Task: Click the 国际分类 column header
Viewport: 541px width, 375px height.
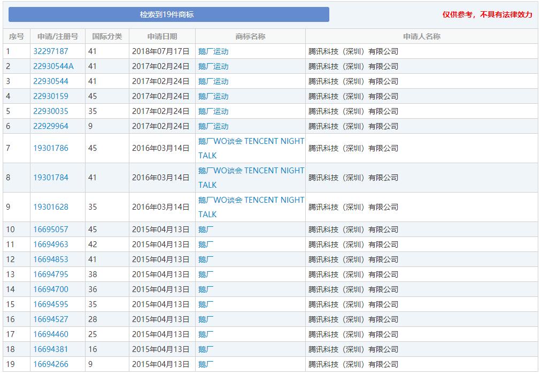Action: point(107,36)
